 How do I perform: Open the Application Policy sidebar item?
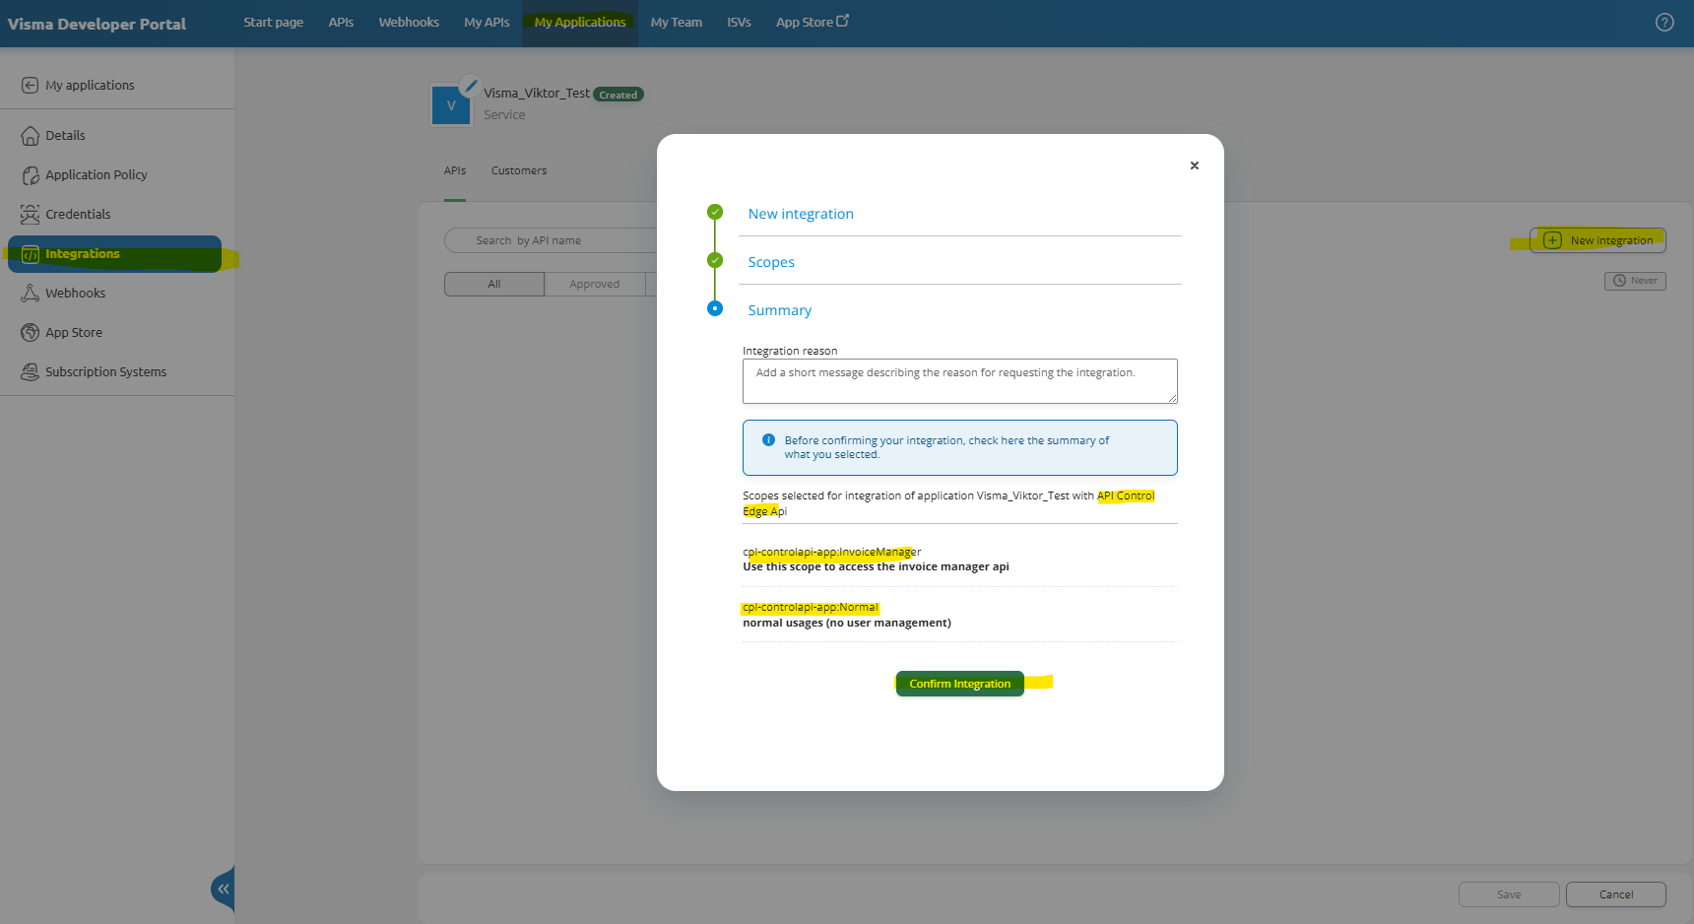[x=97, y=175]
